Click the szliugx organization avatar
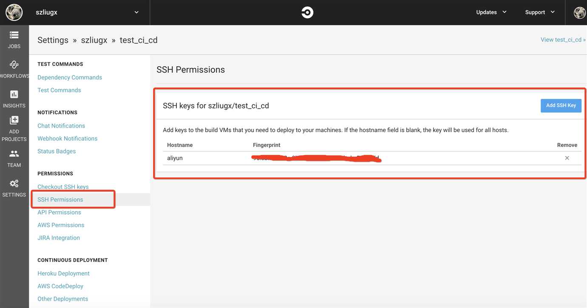587x308 pixels. 14,12
